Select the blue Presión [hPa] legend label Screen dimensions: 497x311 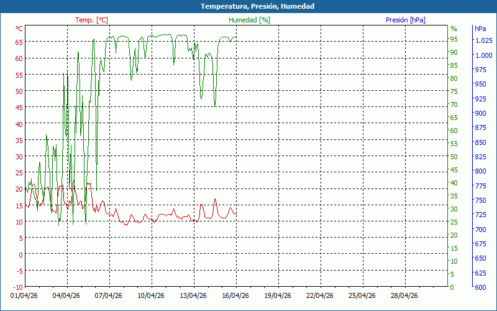click(x=406, y=20)
